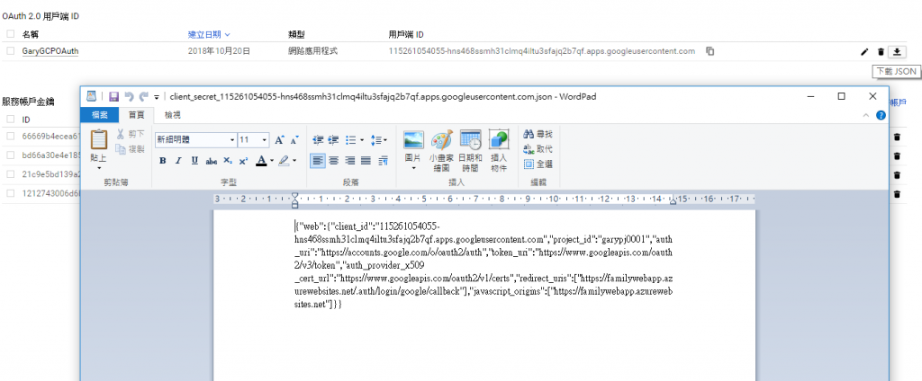Center the paragraph text
This screenshot has height=381, width=922.
[334, 160]
